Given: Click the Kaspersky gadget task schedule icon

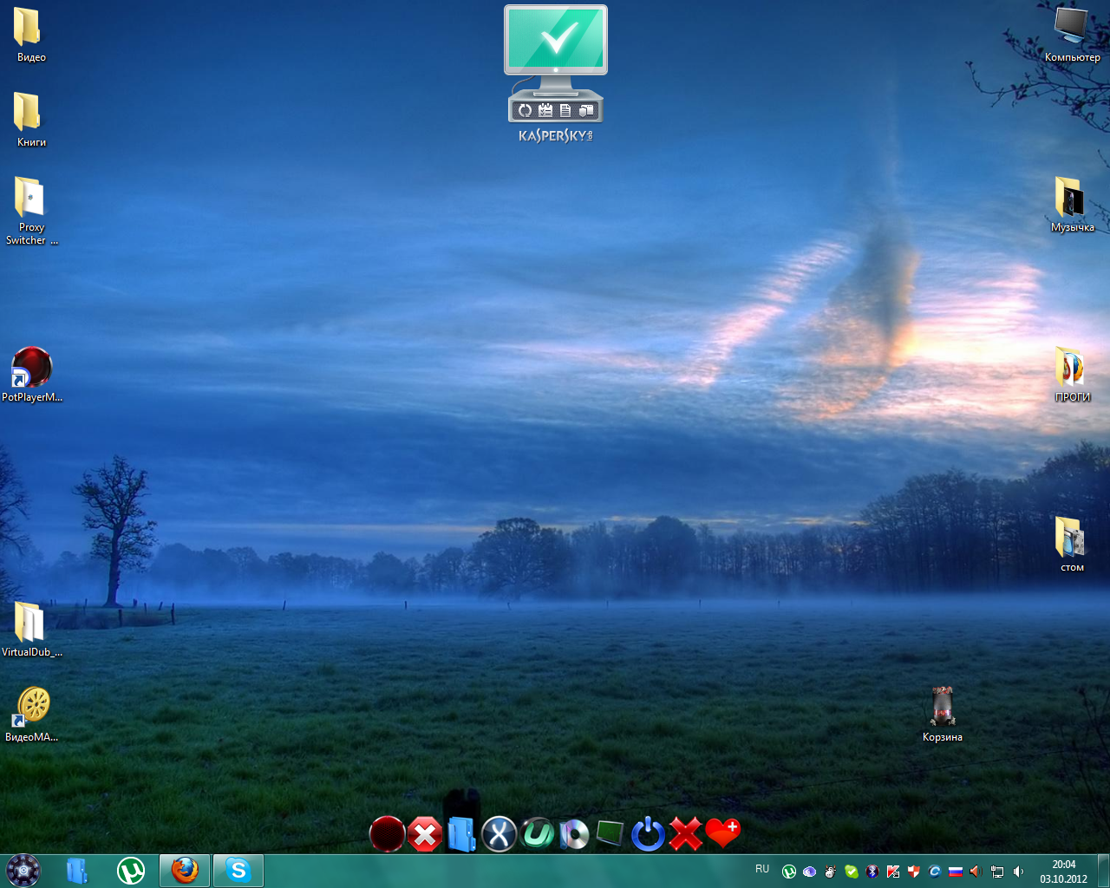Looking at the screenshot, I should [x=545, y=110].
